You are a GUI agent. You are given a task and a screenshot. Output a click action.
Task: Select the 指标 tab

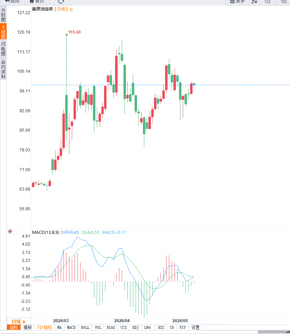click(x=14, y=328)
